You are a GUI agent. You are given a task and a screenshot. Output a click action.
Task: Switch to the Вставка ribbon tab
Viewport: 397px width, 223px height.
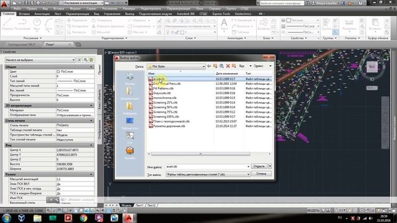tap(24, 14)
